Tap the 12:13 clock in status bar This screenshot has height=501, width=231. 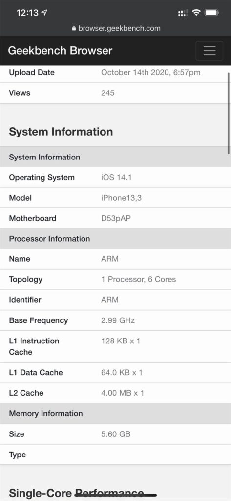tap(27, 13)
